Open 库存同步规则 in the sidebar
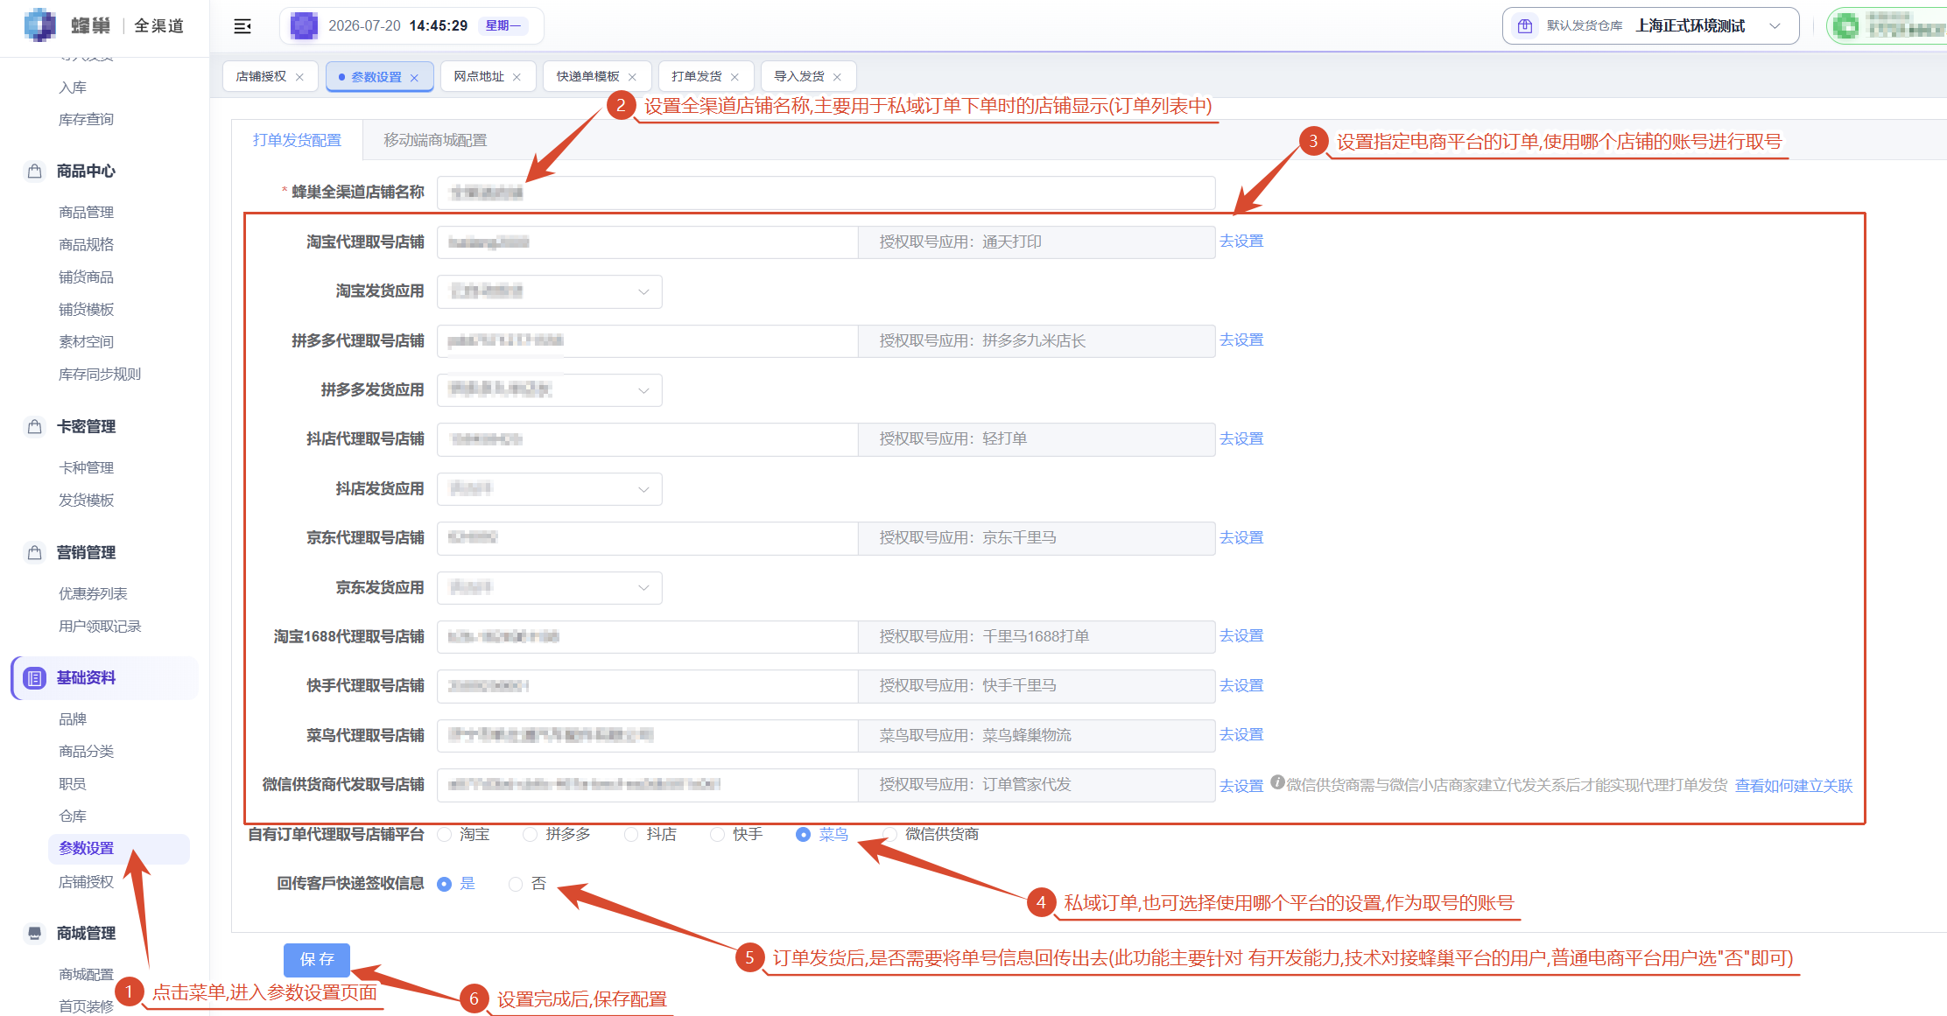The image size is (1947, 1016). [100, 375]
